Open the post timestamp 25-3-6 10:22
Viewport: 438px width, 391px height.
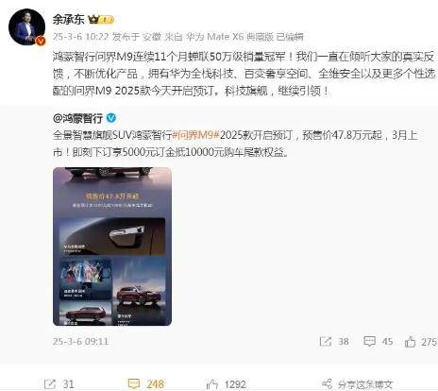click(80, 37)
